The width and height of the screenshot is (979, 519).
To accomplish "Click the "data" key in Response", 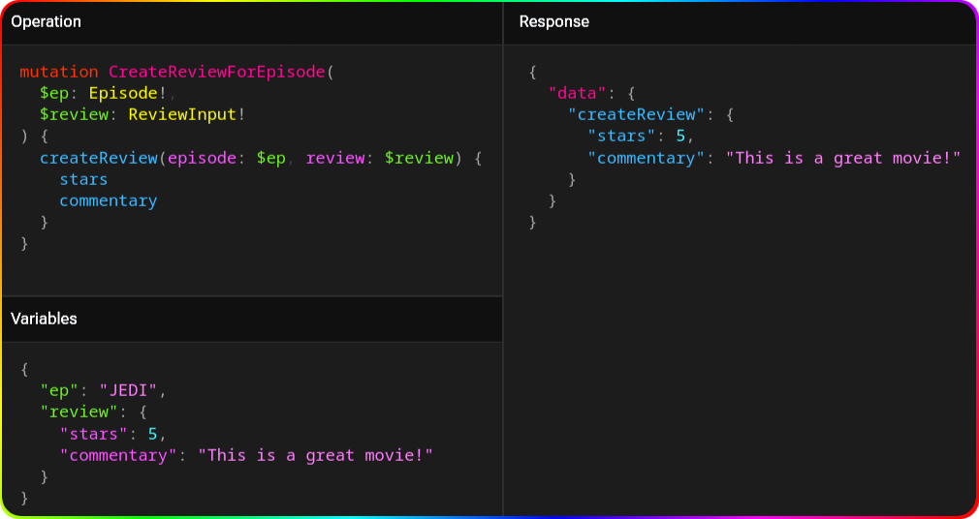I will pyautogui.click(x=578, y=94).
